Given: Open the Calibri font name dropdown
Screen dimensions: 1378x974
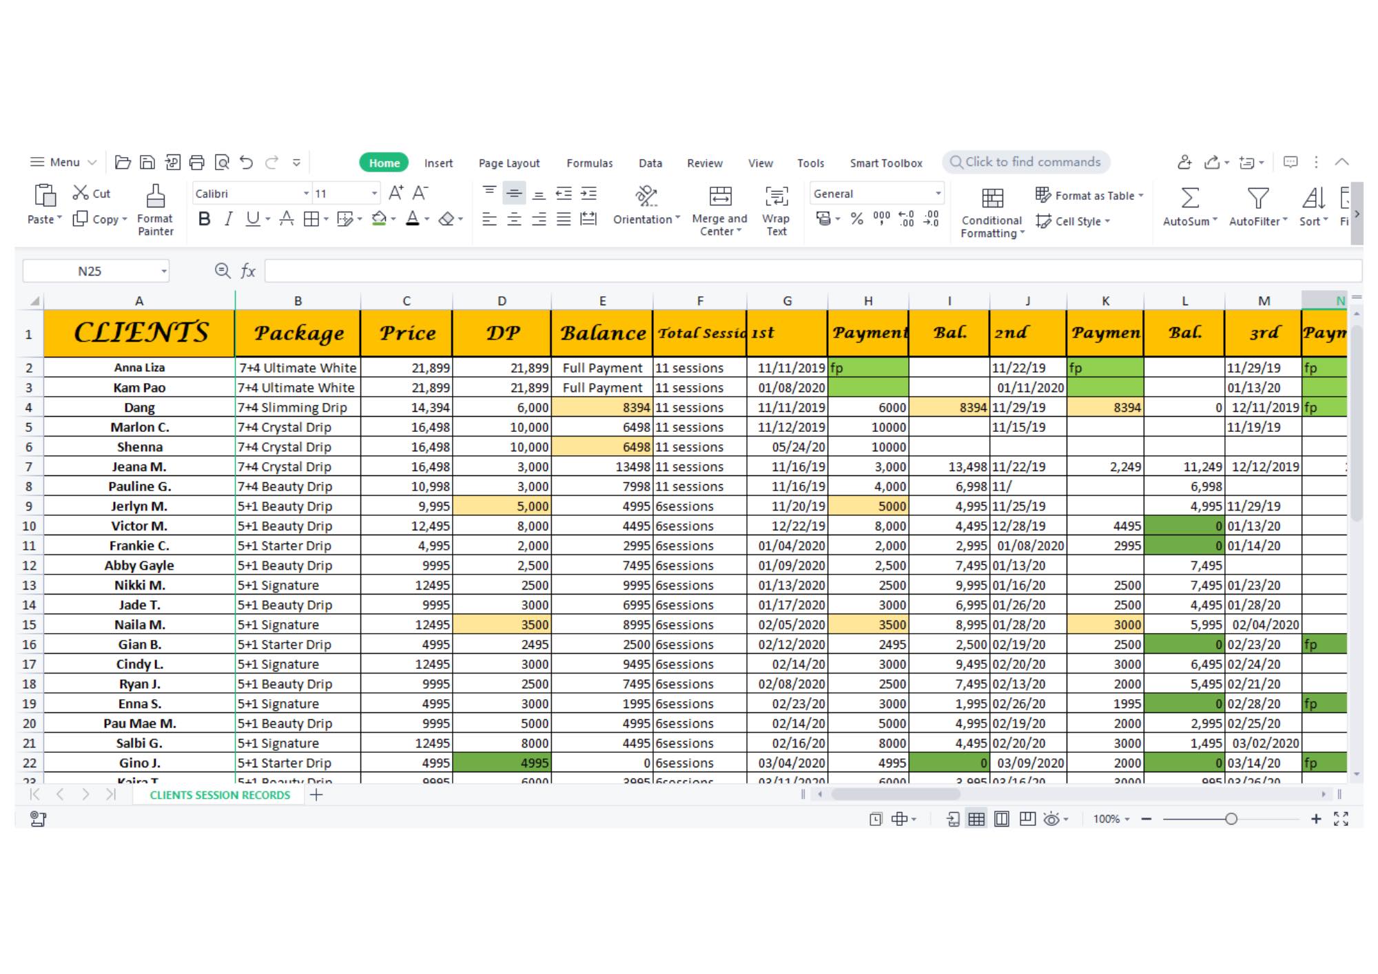Looking at the screenshot, I should click(x=306, y=194).
